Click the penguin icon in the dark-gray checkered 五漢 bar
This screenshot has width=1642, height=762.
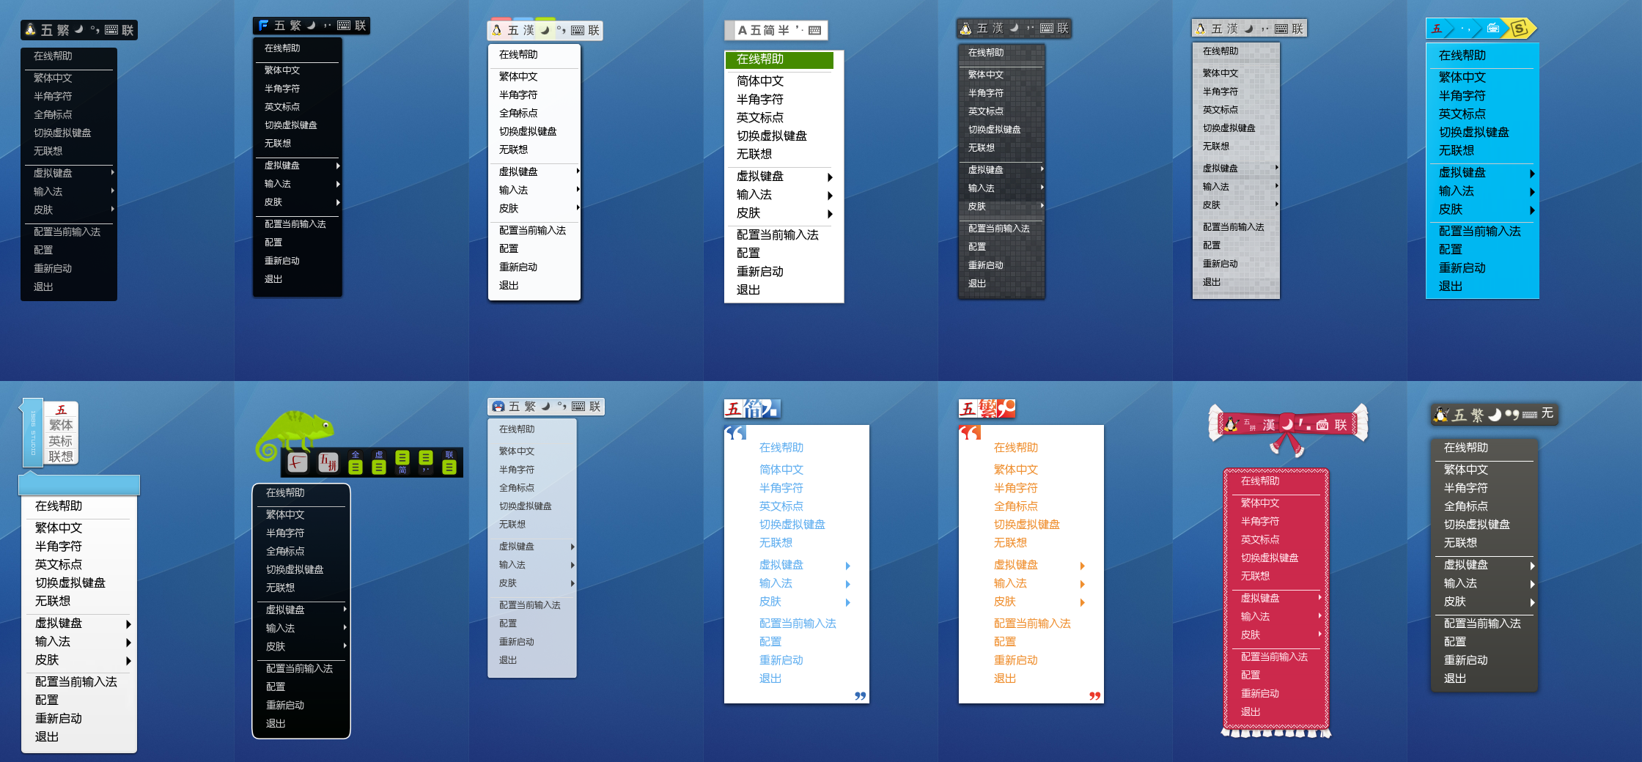coord(966,28)
